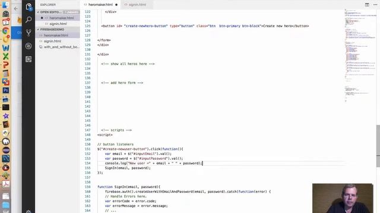Image resolution: width=380 pixels, height=213 pixels.
Task: Open Google Chrome from the dock
Action: click(5, 31)
